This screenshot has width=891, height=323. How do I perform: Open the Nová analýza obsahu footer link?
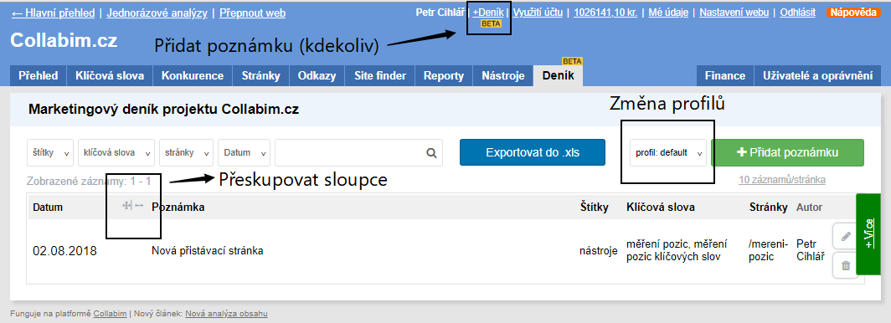[x=226, y=313]
